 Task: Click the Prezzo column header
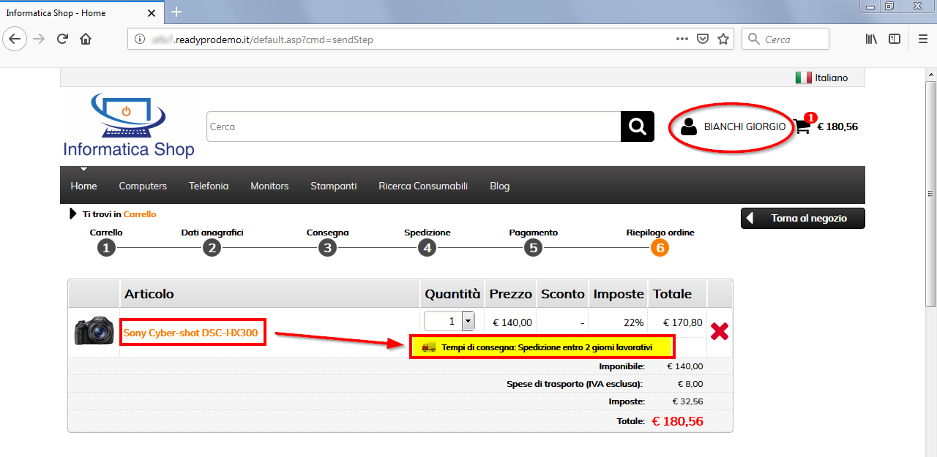511,294
